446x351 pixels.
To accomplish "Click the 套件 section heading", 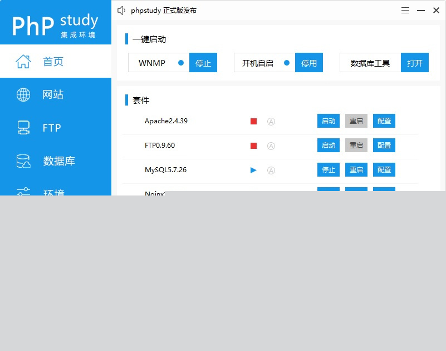I will (x=141, y=100).
